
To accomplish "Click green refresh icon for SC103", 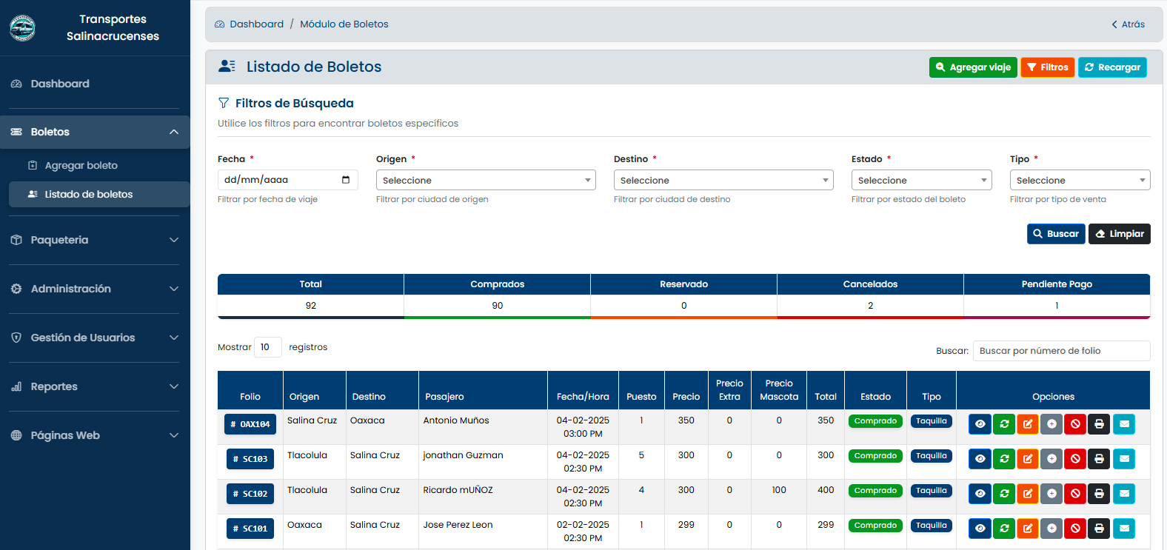I will coord(1004,459).
